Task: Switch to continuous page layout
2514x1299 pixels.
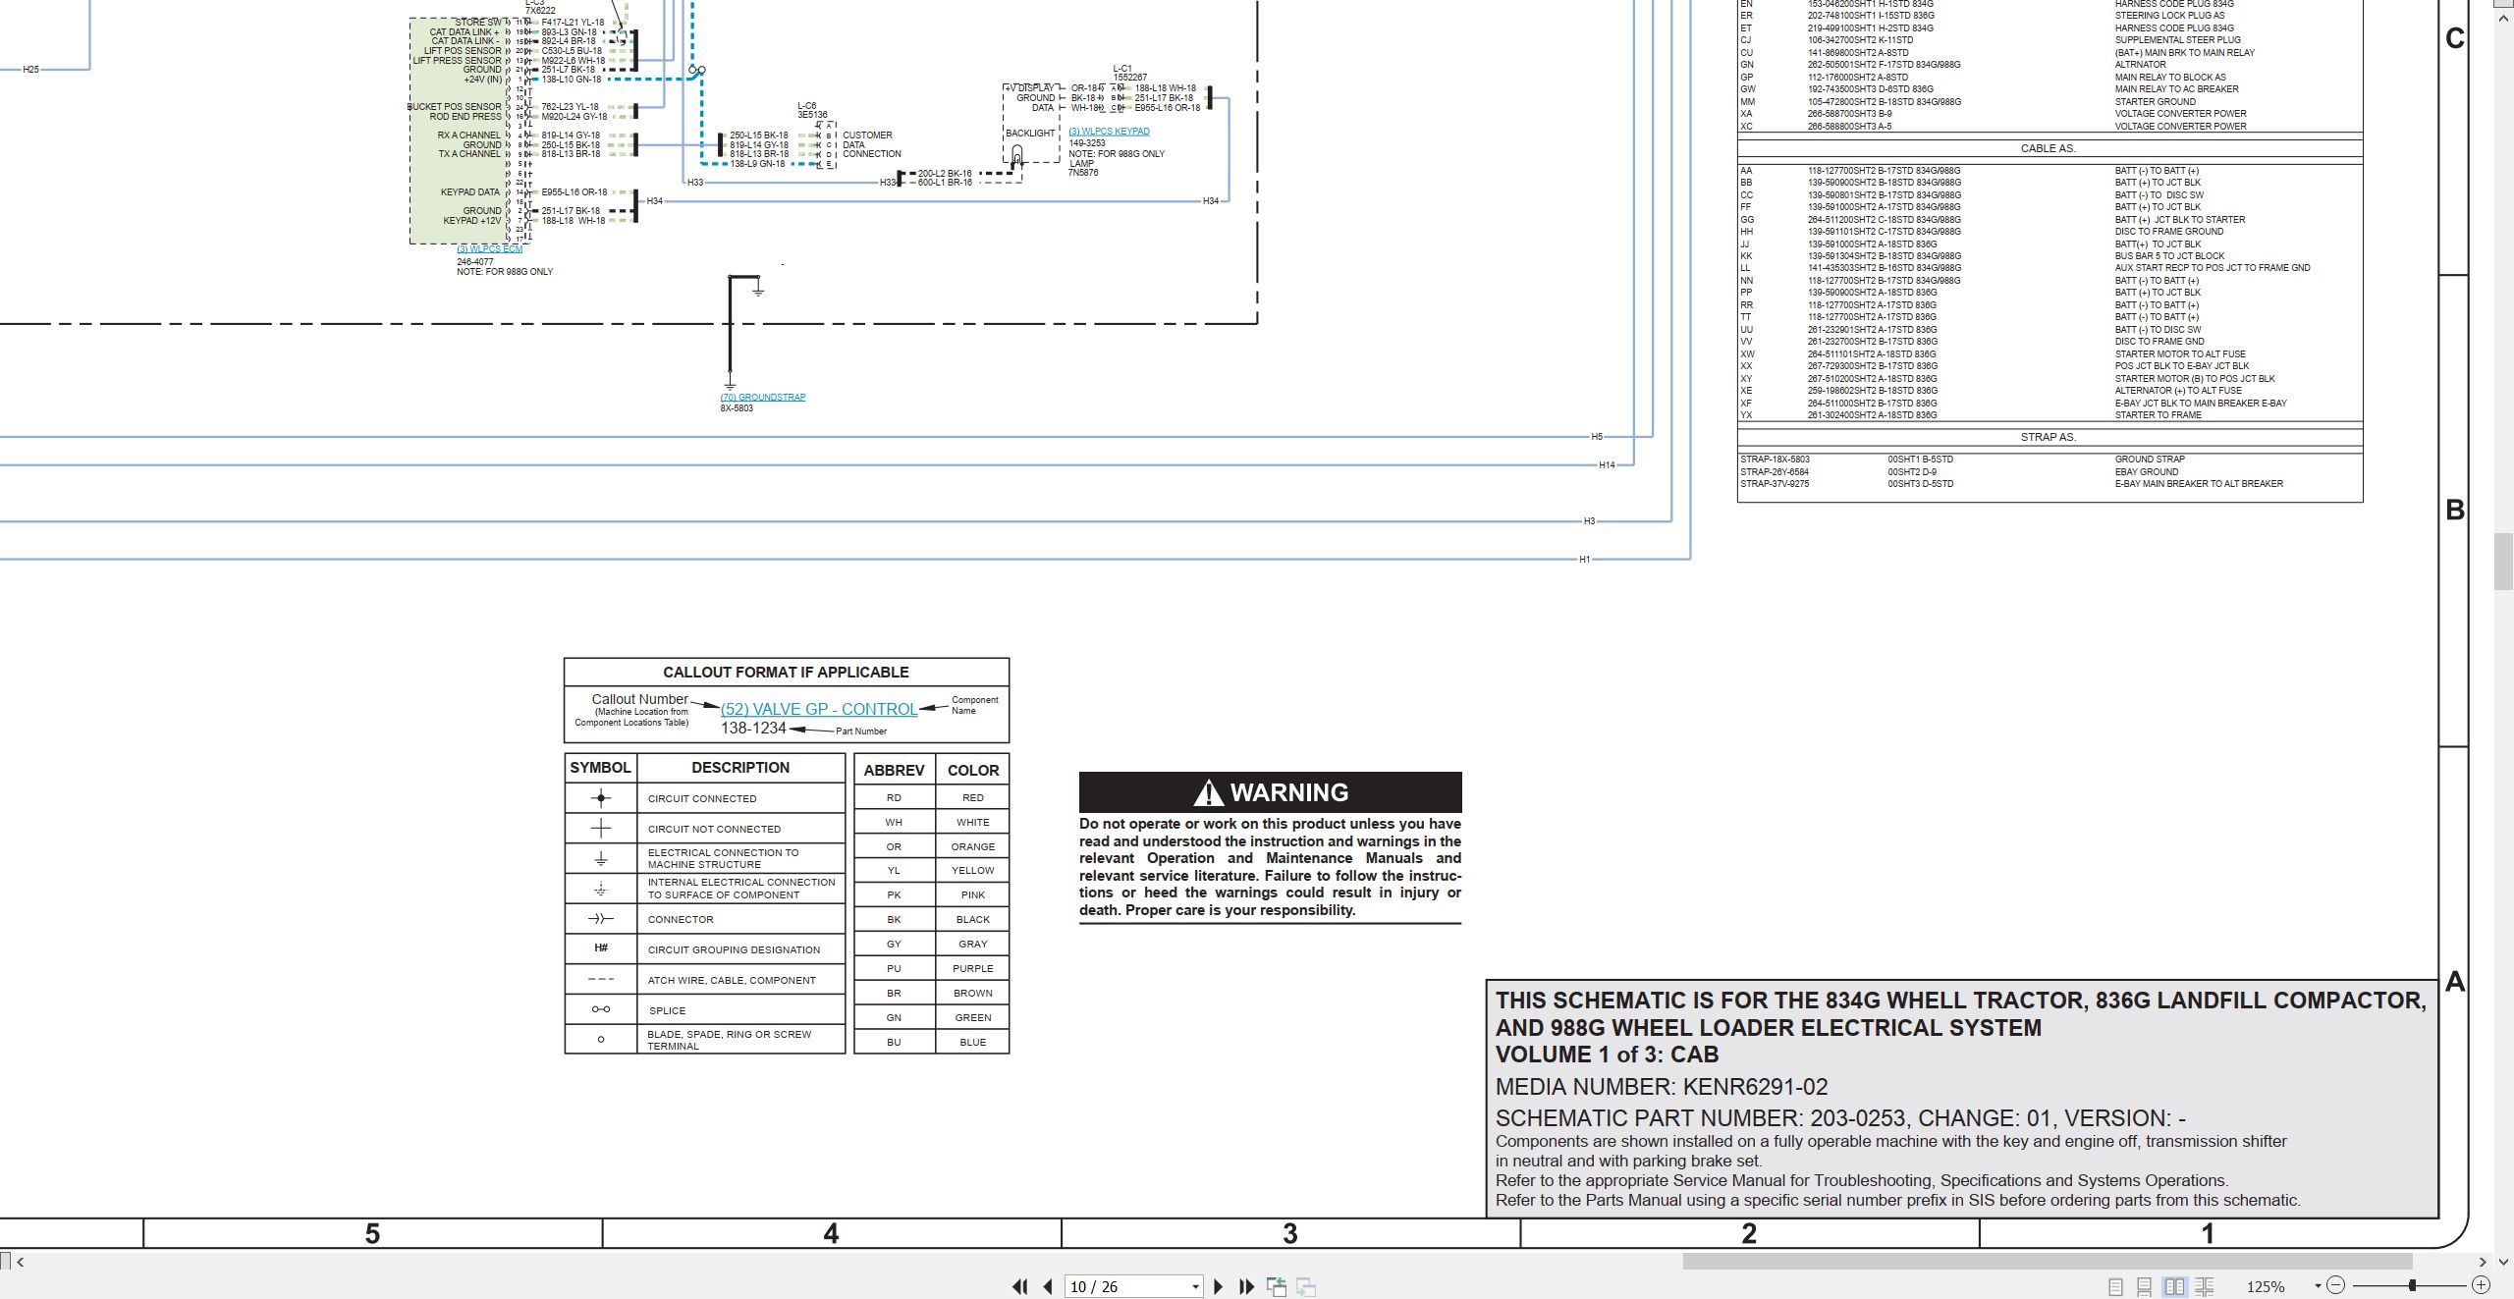Action: (2145, 1286)
